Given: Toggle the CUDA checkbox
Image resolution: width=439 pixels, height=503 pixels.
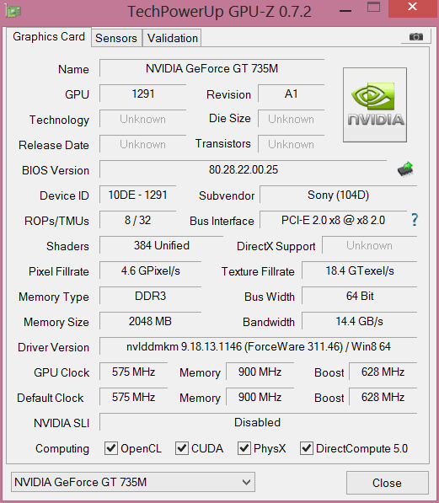Looking at the screenshot, I should tap(182, 448).
